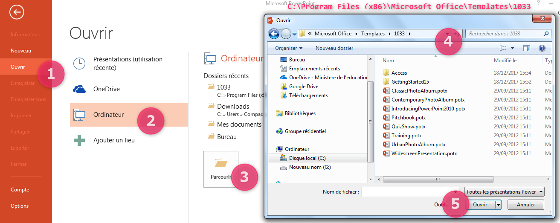
Task: Select WidescreenPresentation.potx file
Action: point(424,153)
